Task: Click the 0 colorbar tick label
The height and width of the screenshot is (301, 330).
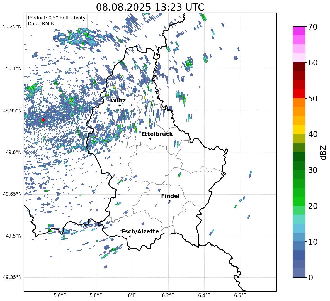Action: 311,277
